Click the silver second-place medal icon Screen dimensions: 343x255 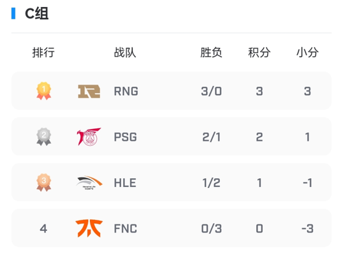tap(44, 136)
